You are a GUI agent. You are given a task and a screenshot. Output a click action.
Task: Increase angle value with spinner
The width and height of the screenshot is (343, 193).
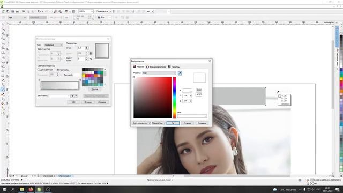point(87,47)
